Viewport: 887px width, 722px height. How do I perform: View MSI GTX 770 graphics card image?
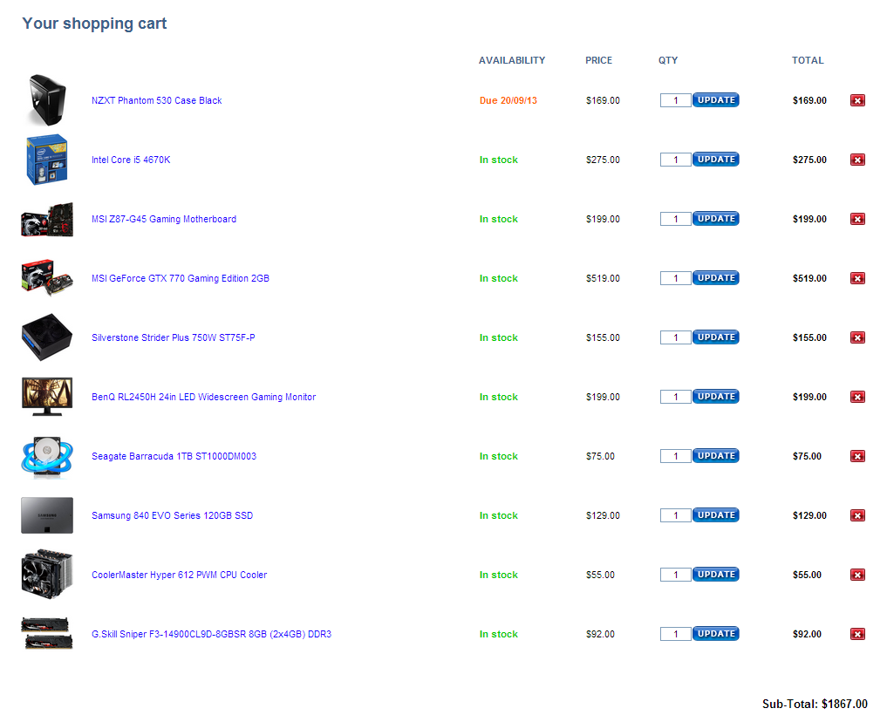[47, 278]
